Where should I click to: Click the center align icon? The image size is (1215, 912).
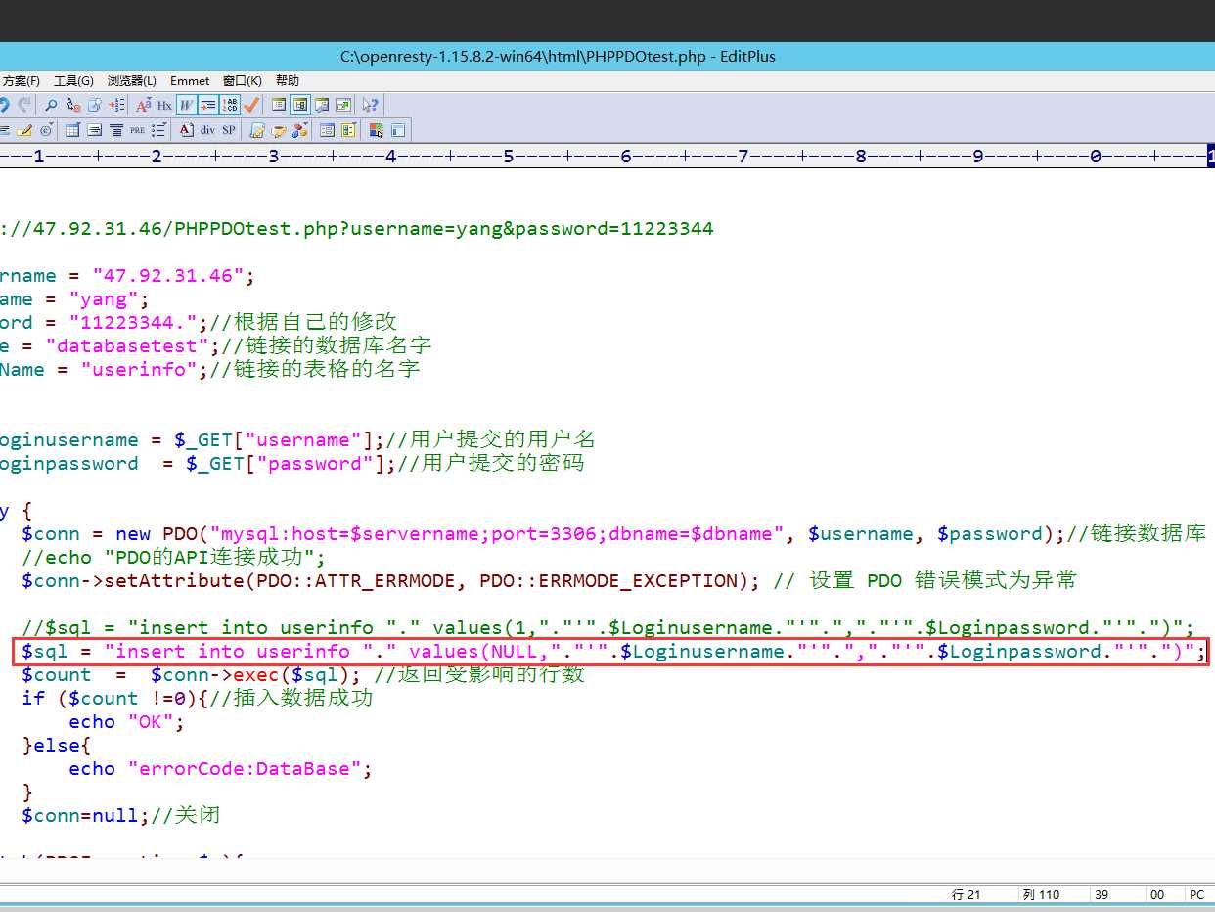point(116,130)
